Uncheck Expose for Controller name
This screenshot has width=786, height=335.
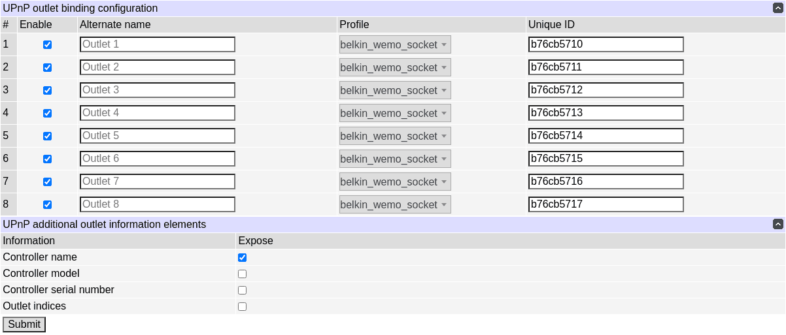pyautogui.click(x=243, y=258)
